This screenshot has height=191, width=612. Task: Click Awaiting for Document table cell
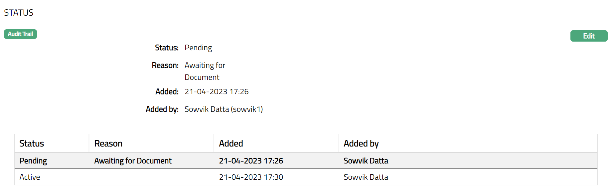point(133,161)
